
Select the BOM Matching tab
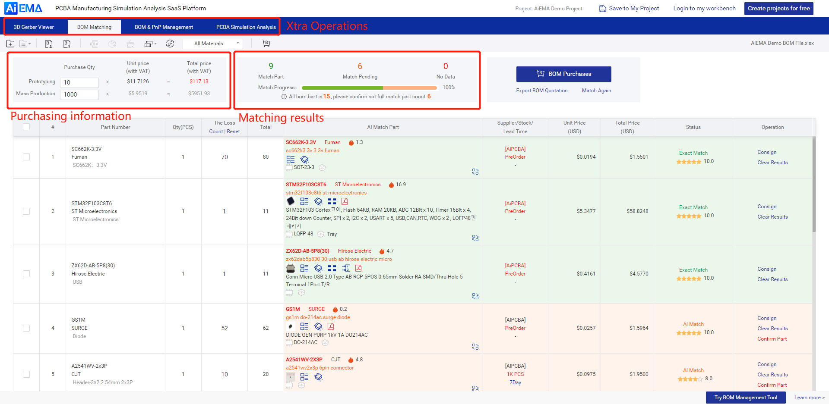tap(94, 27)
